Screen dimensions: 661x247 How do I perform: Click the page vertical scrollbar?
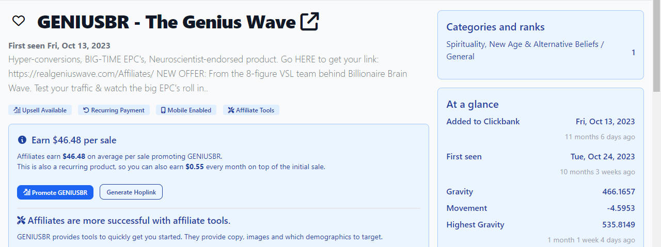pos(656,124)
